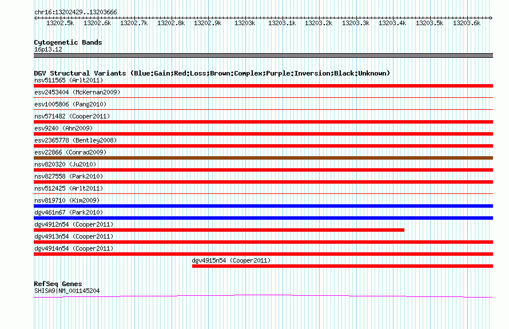This screenshot has height=329, width=509.
Task: Select the red bar under nsv827558
Action: (x=263, y=182)
